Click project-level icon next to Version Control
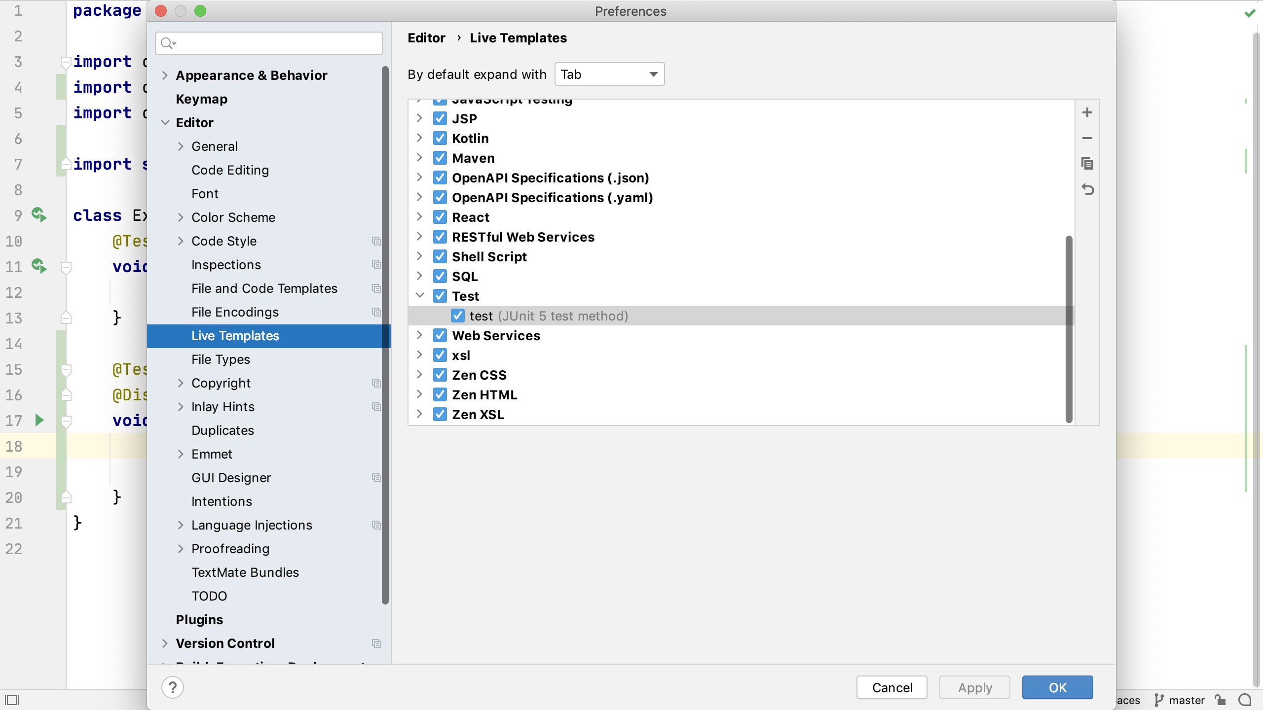Screen dimensions: 1263x710 [x=376, y=643]
